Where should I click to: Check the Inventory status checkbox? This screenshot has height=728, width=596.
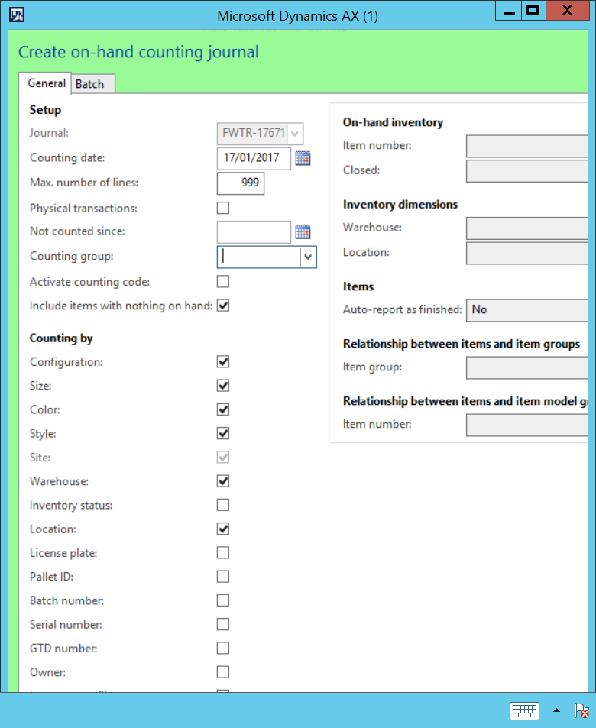pos(223,505)
